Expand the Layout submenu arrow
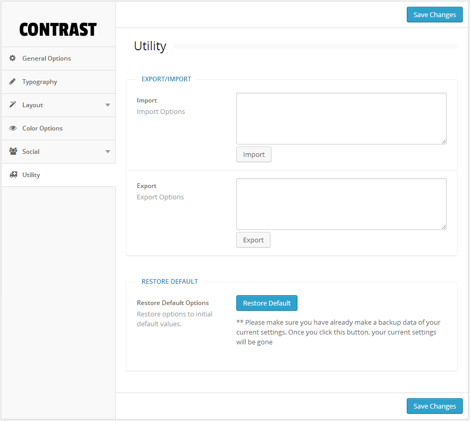 pos(108,105)
